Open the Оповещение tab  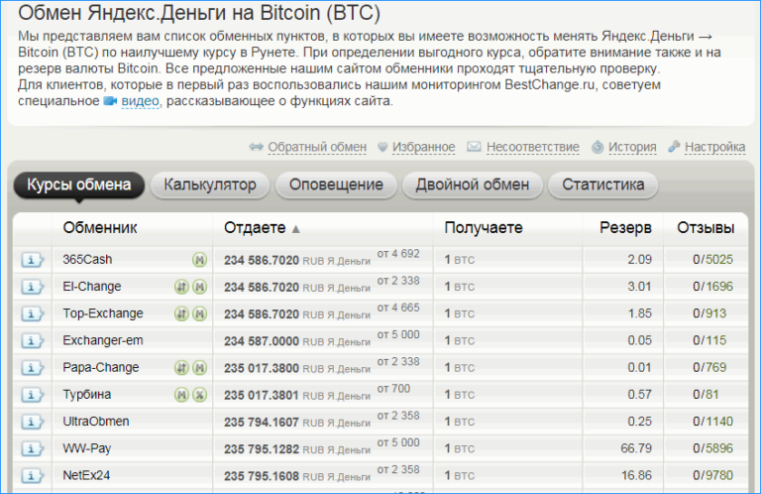337,185
